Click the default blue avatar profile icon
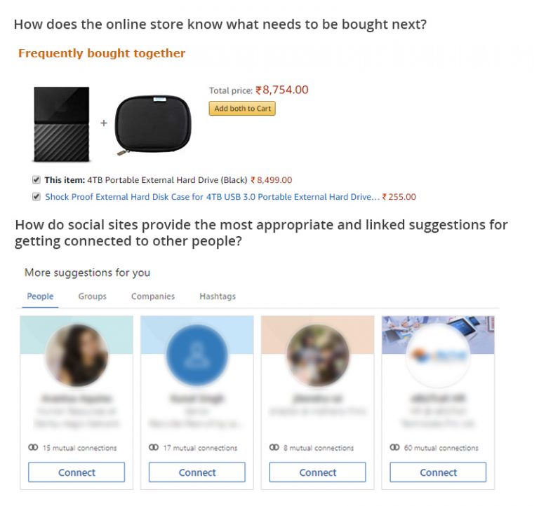 click(197, 355)
